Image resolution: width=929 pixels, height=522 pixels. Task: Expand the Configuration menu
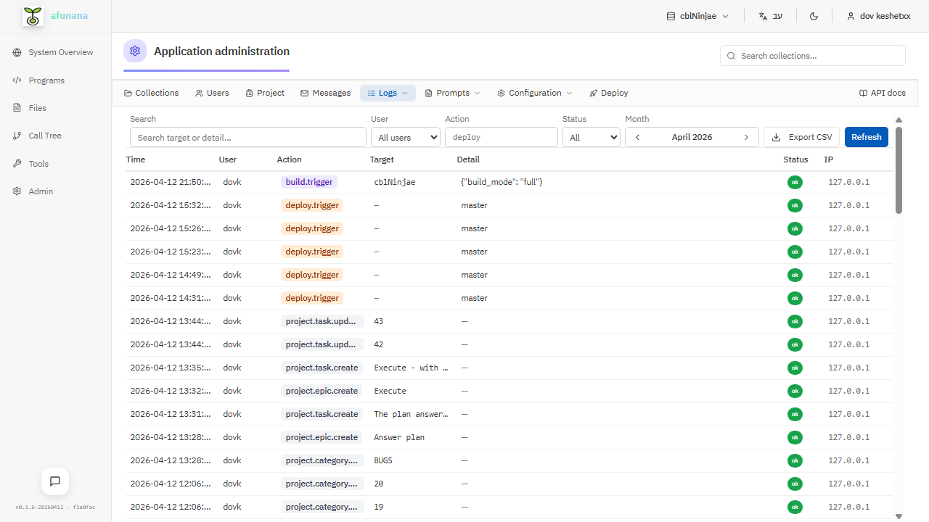(x=534, y=93)
